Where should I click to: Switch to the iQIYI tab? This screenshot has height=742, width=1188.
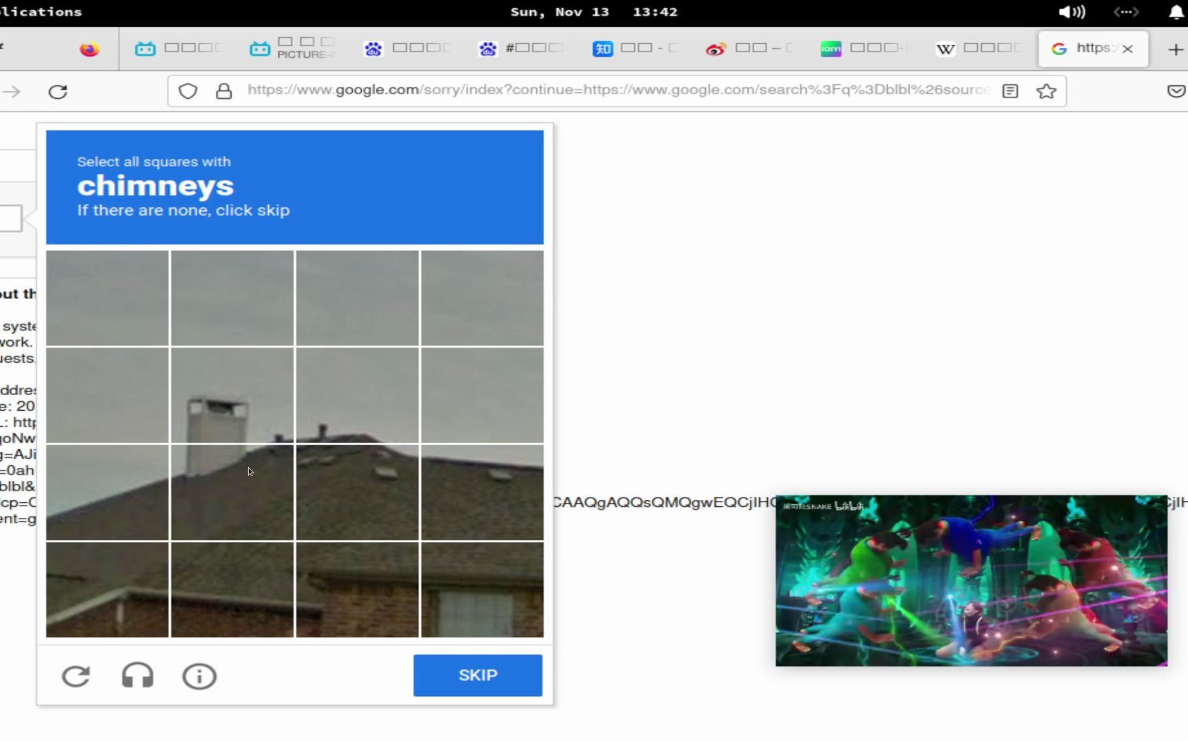866,49
